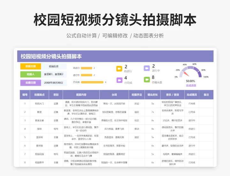Click the line 校园的一天，在余晖中落幕
Screen dimensions: 230x176
click(114, 163)
